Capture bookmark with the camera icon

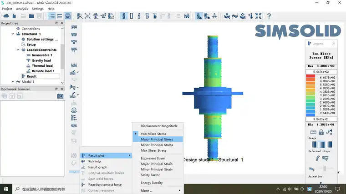click(60, 96)
